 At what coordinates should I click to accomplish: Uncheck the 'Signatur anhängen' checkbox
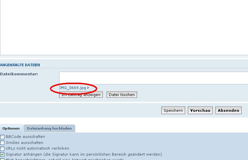(x=2, y=154)
